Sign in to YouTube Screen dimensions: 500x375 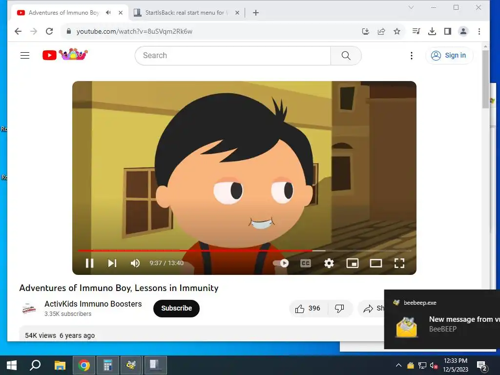point(449,56)
